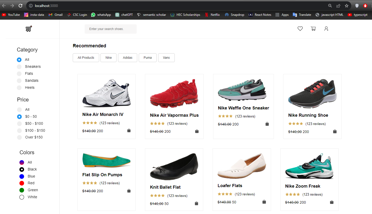The width and height of the screenshot is (372, 214).
Task: Open the Netflix bookmark
Action: pyautogui.click(x=212, y=15)
